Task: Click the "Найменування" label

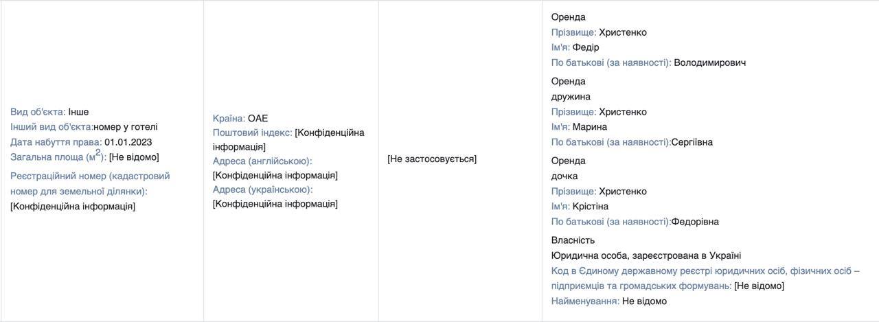Action: 585,301
